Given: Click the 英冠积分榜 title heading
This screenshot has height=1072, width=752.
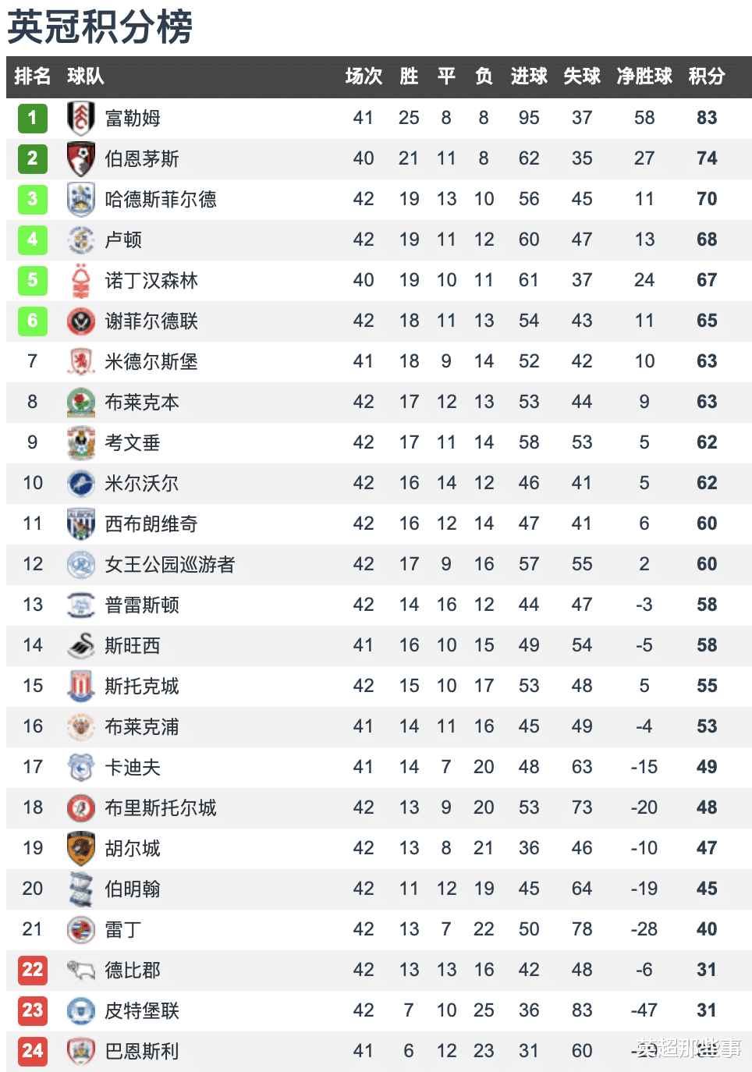Looking at the screenshot, I should 100,27.
